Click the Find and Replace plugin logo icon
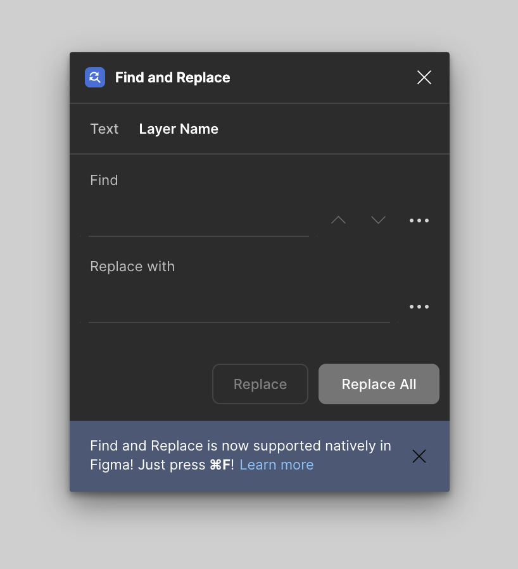The image size is (518, 569). click(95, 77)
